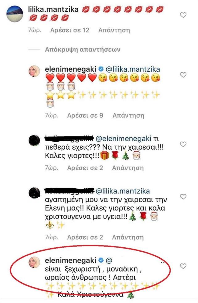The height and width of the screenshot is (303, 198).
Task: Open the @lilika.mantzika mention in elenimenegaki's reply
Action: click(x=133, y=69)
